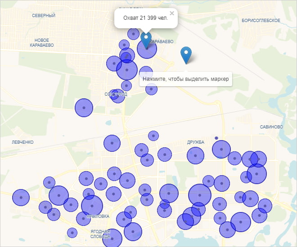Select the circle above the Крыловка label
The height and width of the screenshot is (247, 297).
[x=92, y=206]
